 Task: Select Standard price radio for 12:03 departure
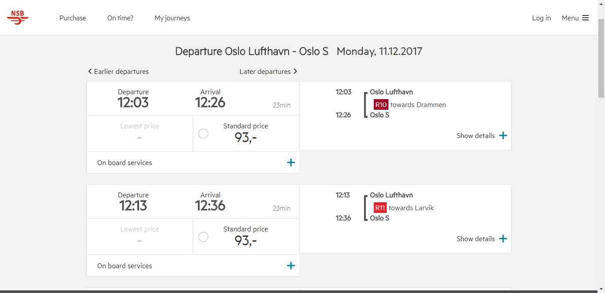(x=203, y=134)
